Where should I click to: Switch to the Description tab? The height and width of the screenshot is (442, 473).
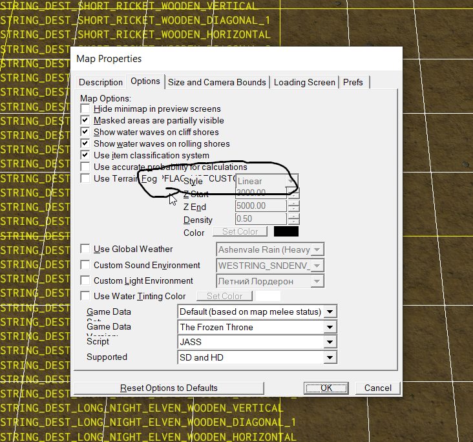(x=100, y=82)
